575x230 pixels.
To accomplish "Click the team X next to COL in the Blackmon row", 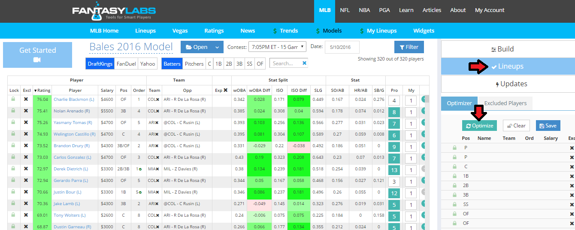I will click(x=157, y=100).
